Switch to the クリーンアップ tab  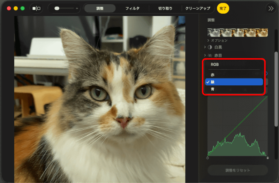click(198, 8)
